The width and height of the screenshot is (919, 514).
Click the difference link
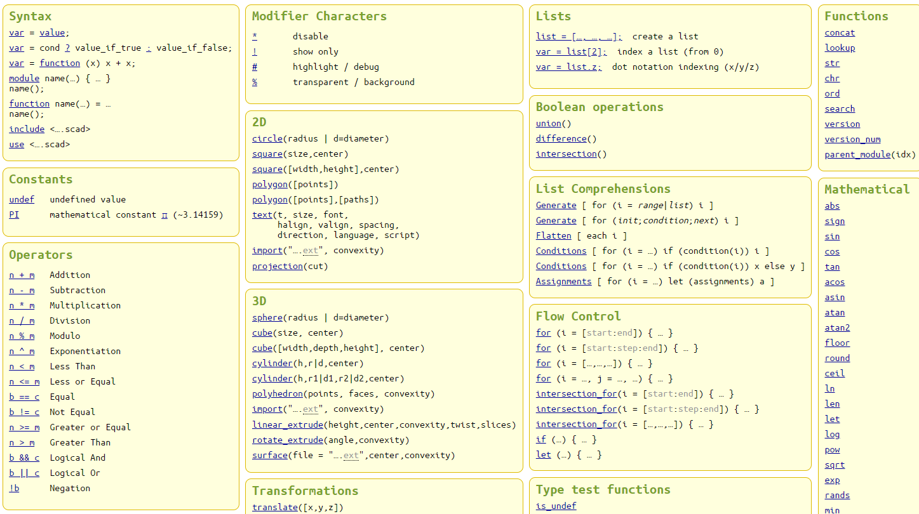[561, 139]
